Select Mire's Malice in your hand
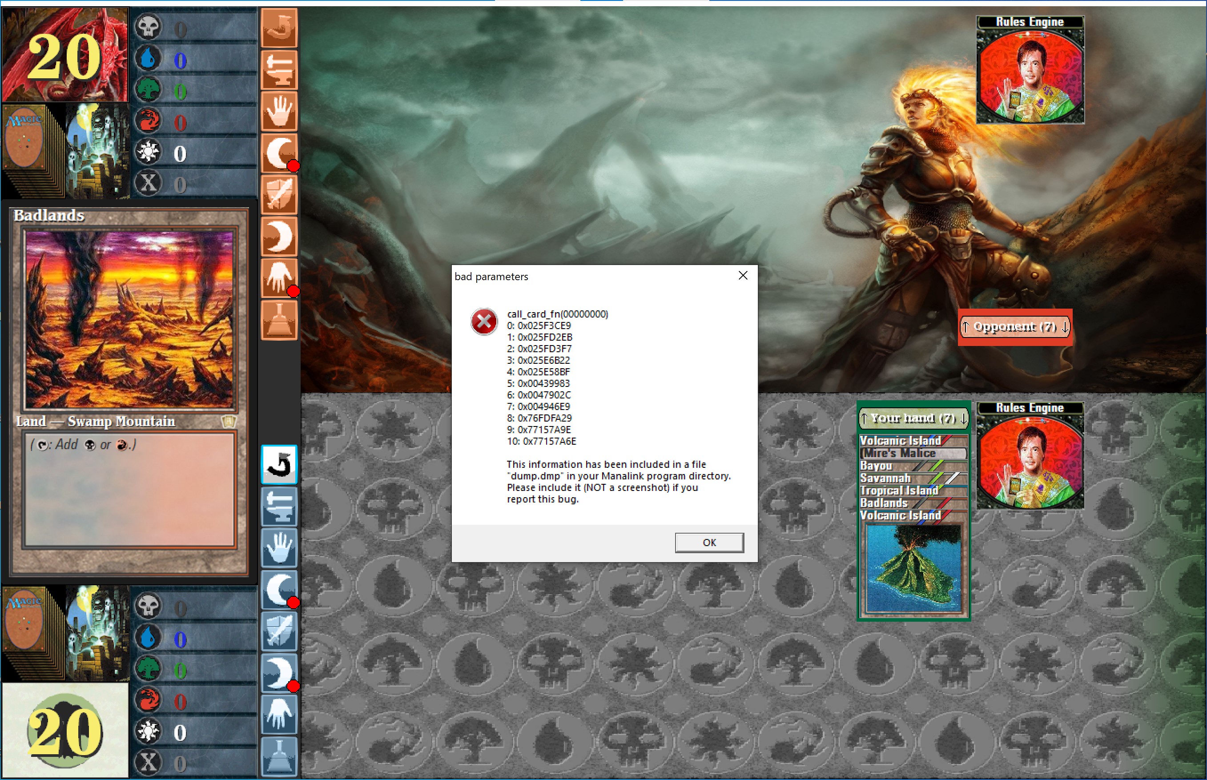Viewport: 1207px width, 780px height. click(x=913, y=453)
